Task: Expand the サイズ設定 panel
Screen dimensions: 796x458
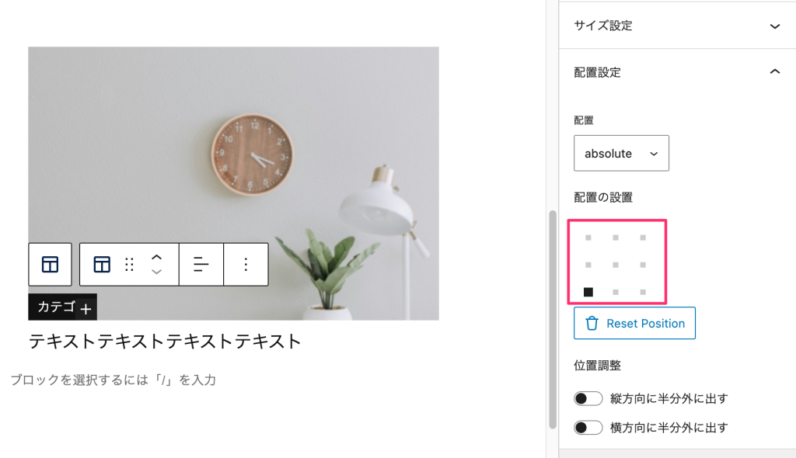Action: [677, 26]
